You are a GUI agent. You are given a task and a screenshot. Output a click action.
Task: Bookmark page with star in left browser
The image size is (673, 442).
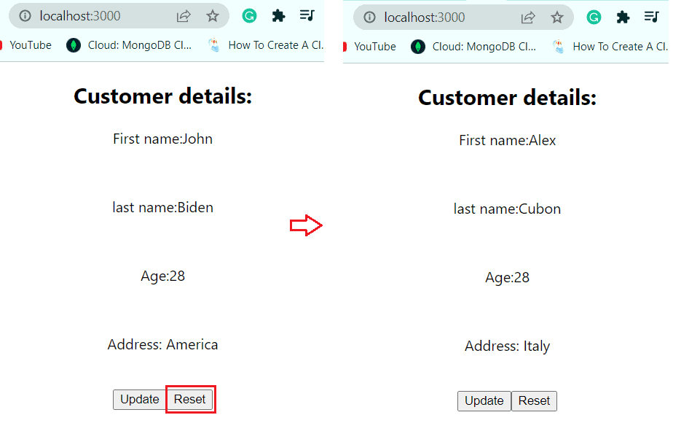[x=213, y=16]
